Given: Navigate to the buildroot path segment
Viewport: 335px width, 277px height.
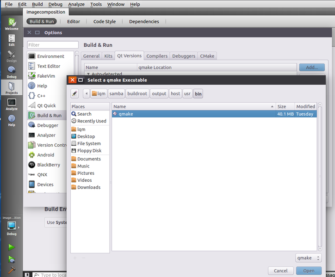Looking at the screenshot, I should pyautogui.click(x=137, y=93).
